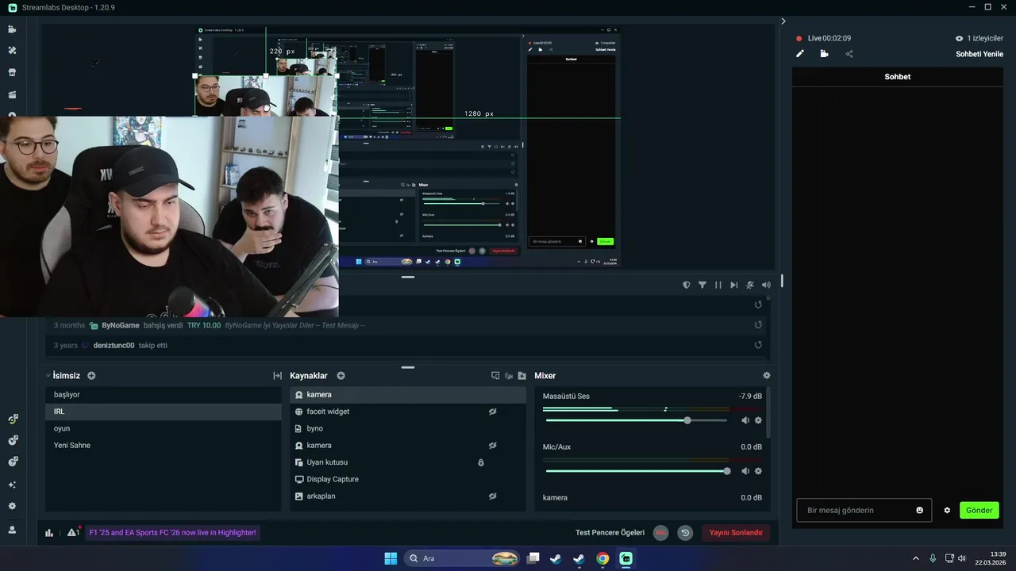Viewport: 1016px width, 571px height.
Task: Open the events filter funnel icon
Action: (x=702, y=285)
